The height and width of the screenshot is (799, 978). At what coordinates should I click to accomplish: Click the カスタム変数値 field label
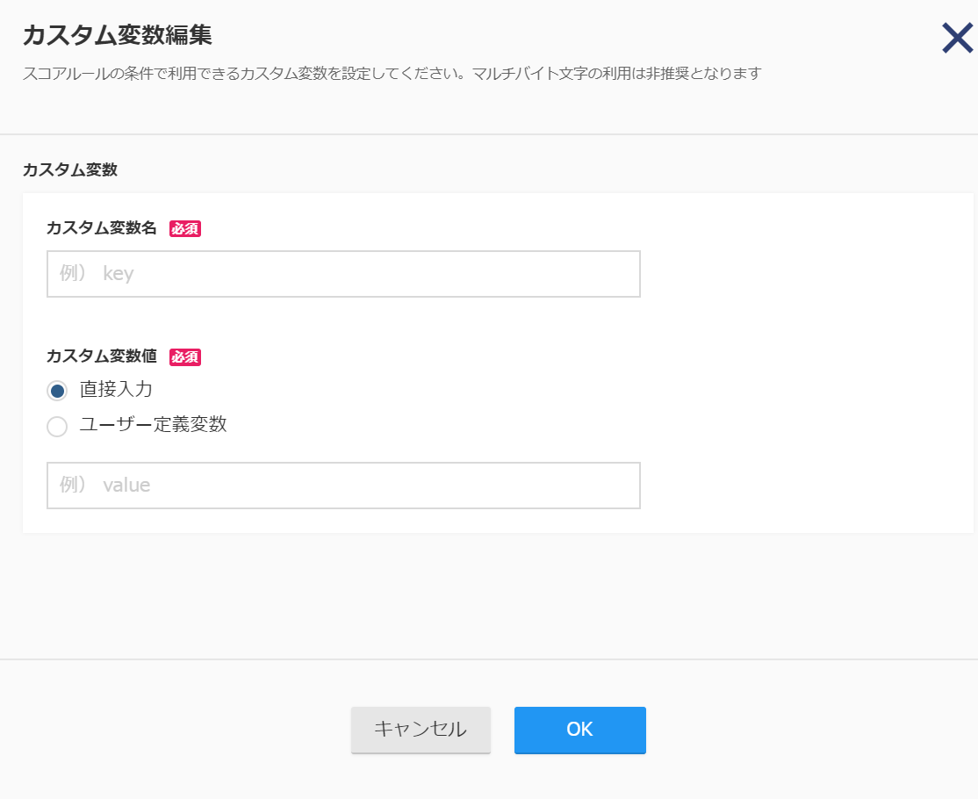click(x=102, y=356)
